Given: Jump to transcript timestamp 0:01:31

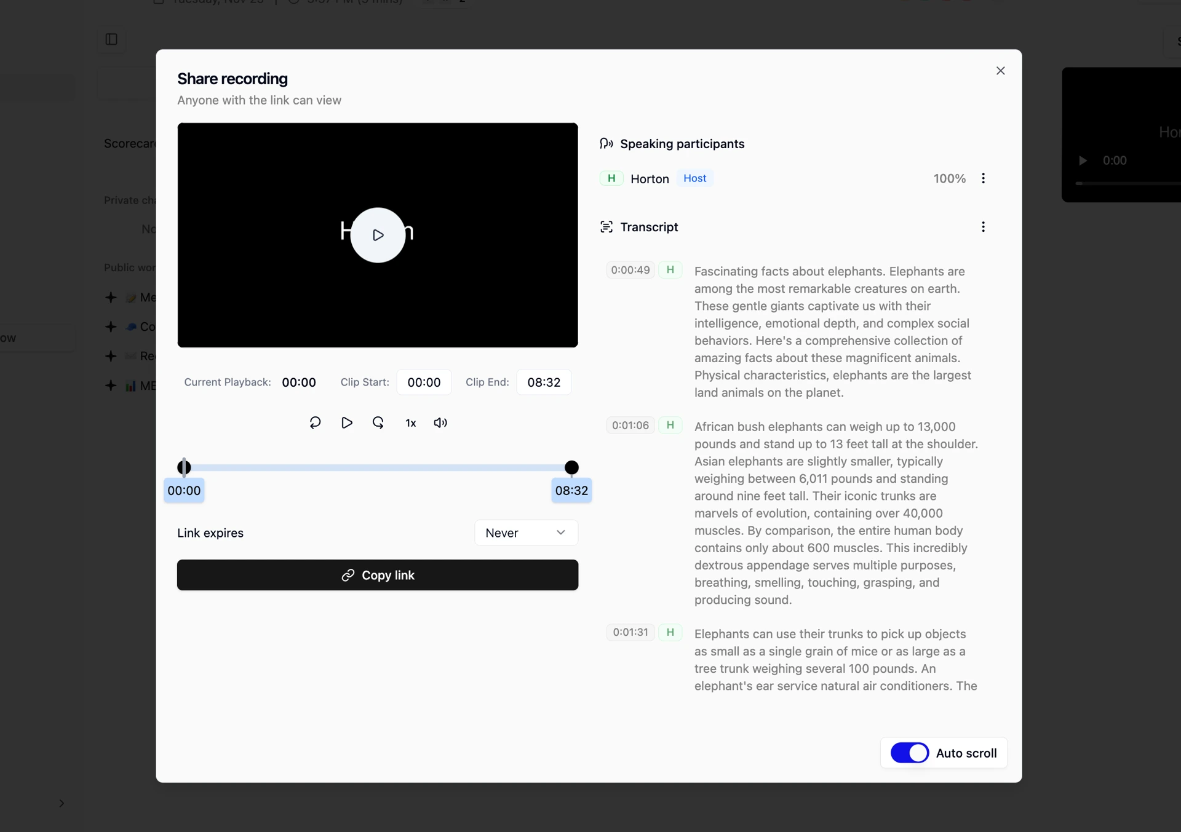Looking at the screenshot, I should pos(630,632).
